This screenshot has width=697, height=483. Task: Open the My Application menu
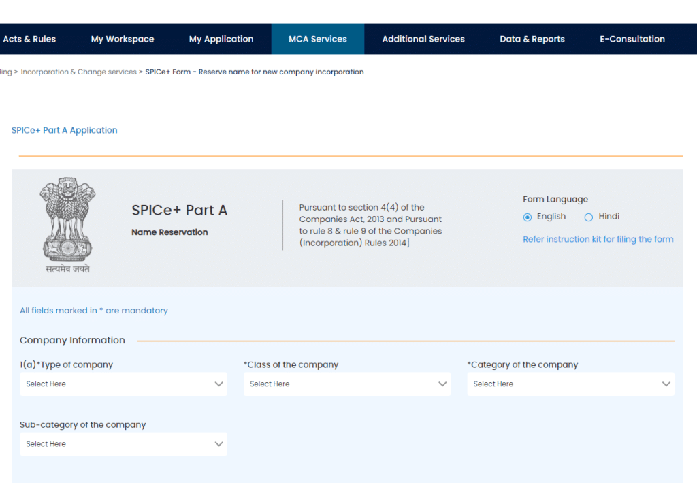221,39
